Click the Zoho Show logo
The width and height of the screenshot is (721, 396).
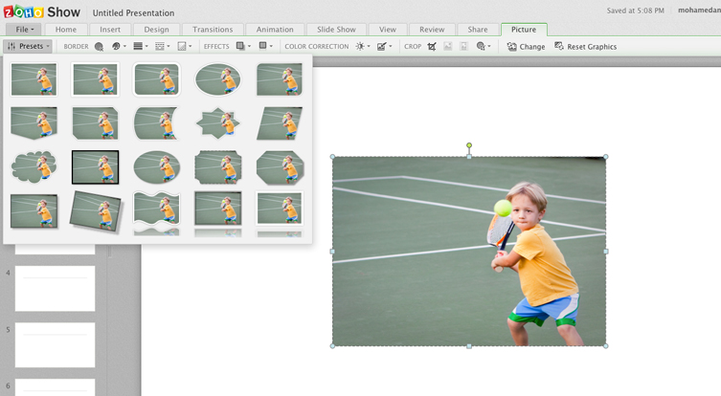pyautogui.click(x=40, y=11)
